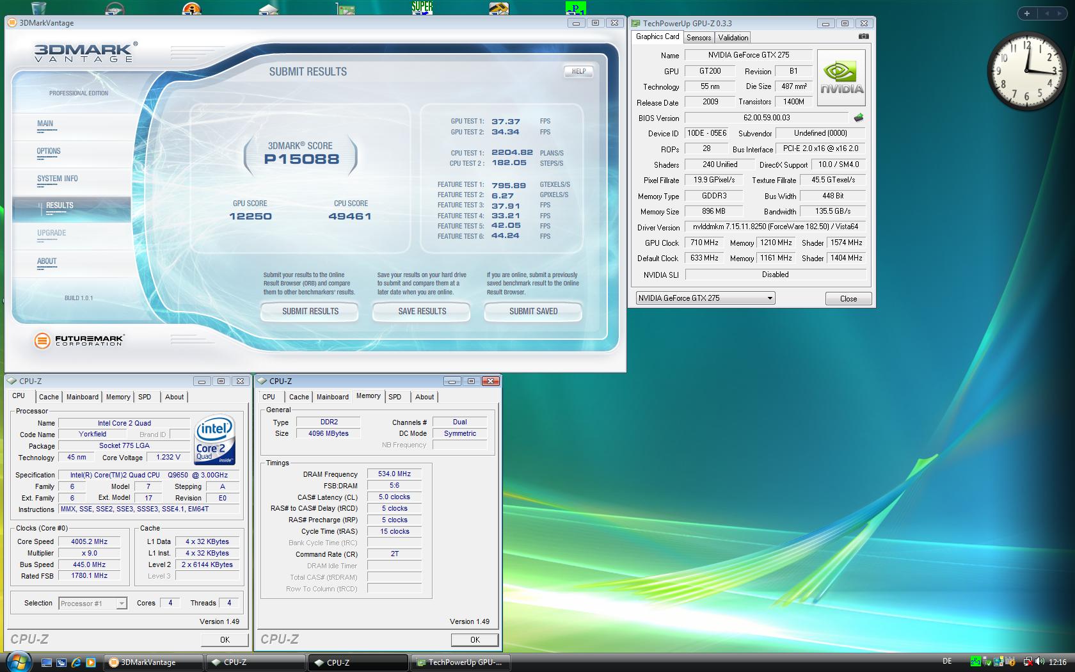Viewport: 1075px width, 672px height.
Task: Click the BIOS Version field in GPU-Z
Action: coord(767,118)
